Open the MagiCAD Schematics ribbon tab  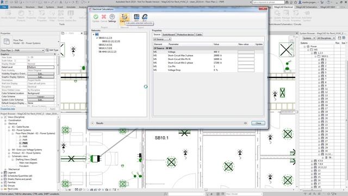(307, 7)
